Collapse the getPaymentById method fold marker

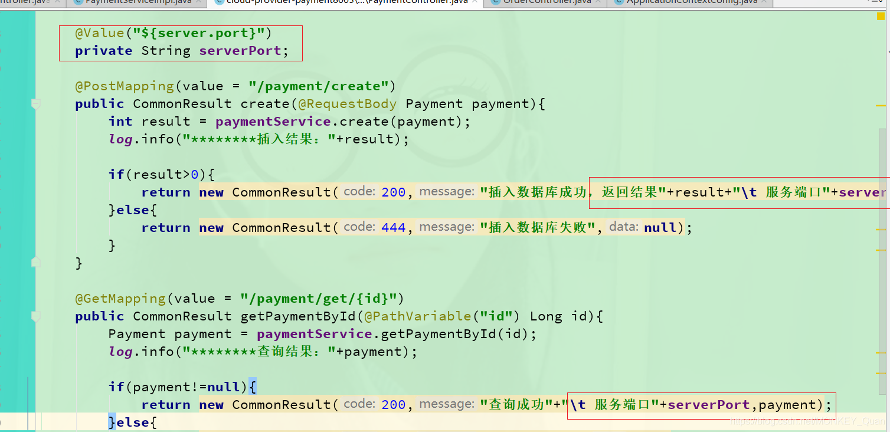pyautogui.click(x=36, y=316)
